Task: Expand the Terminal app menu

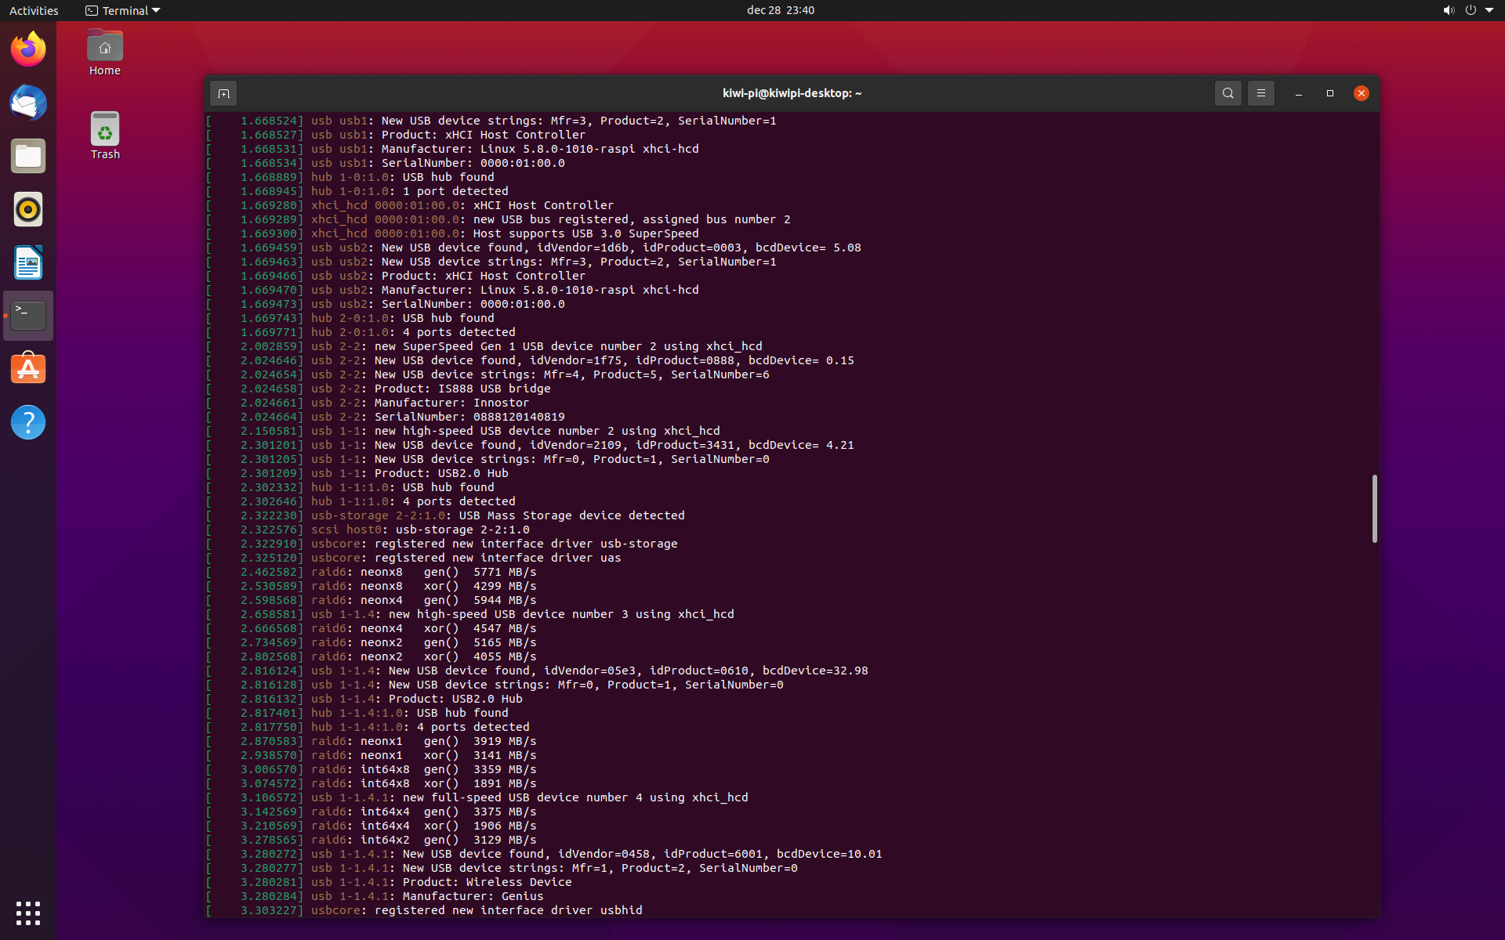Action: pos(123,10)
